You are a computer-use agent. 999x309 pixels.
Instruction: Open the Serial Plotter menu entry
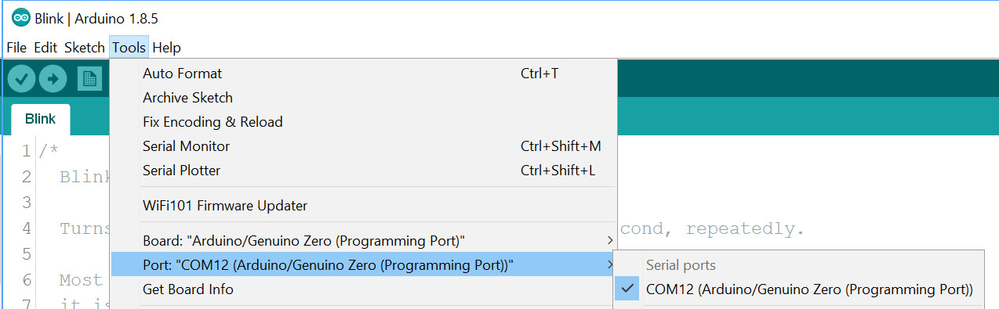pos(363,171)
